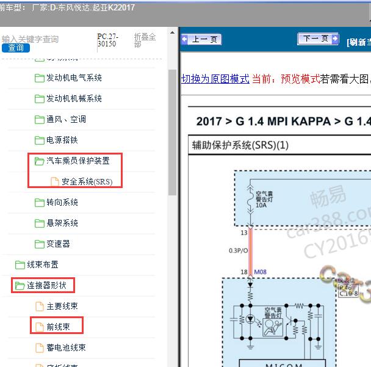This screenshot has width=371, height=367.
Task: Click the 折叠全部 collapse-all link
Action: pyautogui.click(x=145, y=40)
